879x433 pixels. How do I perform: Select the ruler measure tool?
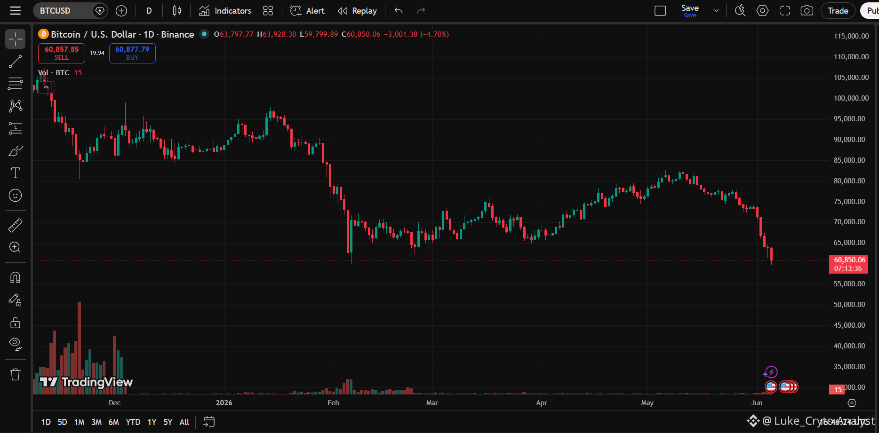point(16,226)
